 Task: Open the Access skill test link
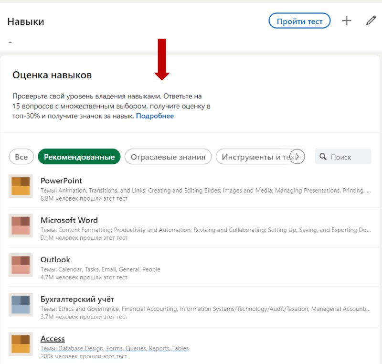coord(53,339)
